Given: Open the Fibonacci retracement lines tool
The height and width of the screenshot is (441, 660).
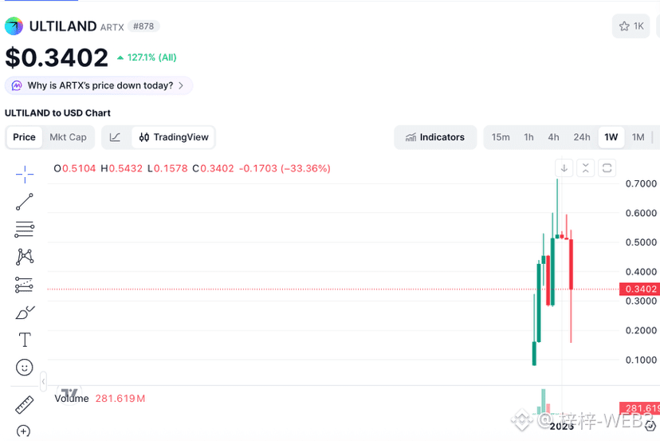Looking at the screenshot, I should (x=25, y=230).
